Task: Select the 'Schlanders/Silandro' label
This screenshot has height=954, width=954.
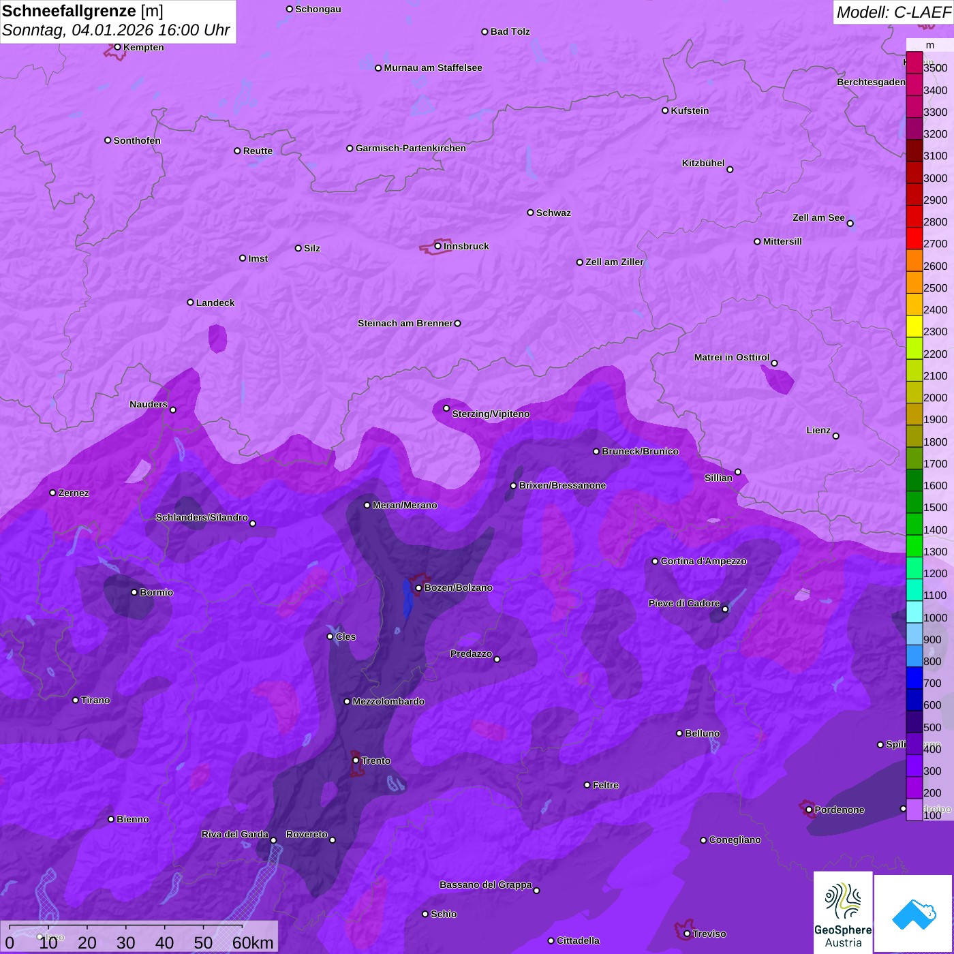Action: (202, 518)
